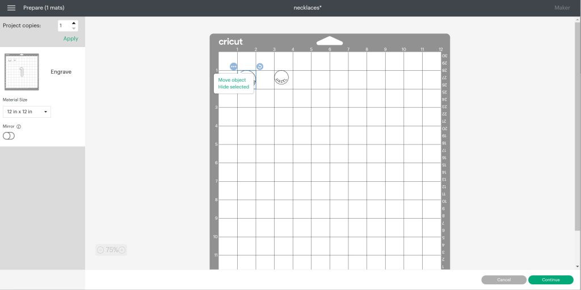Select the Engrave mat thumbnail

pos(22,72)
